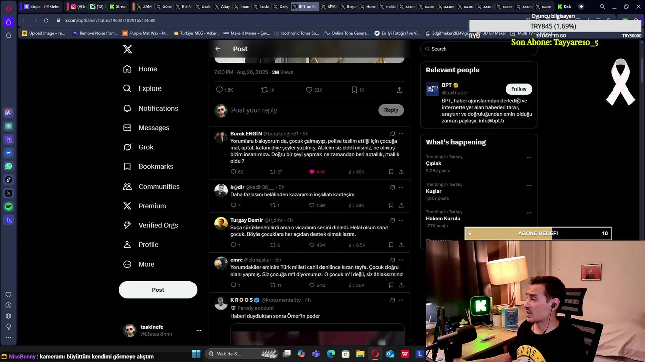Screen dimensions: 645x362
Task: Open 'Purple Mat Wax' bookmark in bookmarks bar
Action: tap(146, 33)
